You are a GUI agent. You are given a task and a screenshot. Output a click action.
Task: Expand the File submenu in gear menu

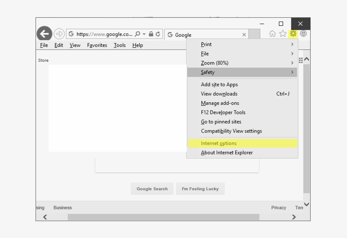click(x=242, y=54)
